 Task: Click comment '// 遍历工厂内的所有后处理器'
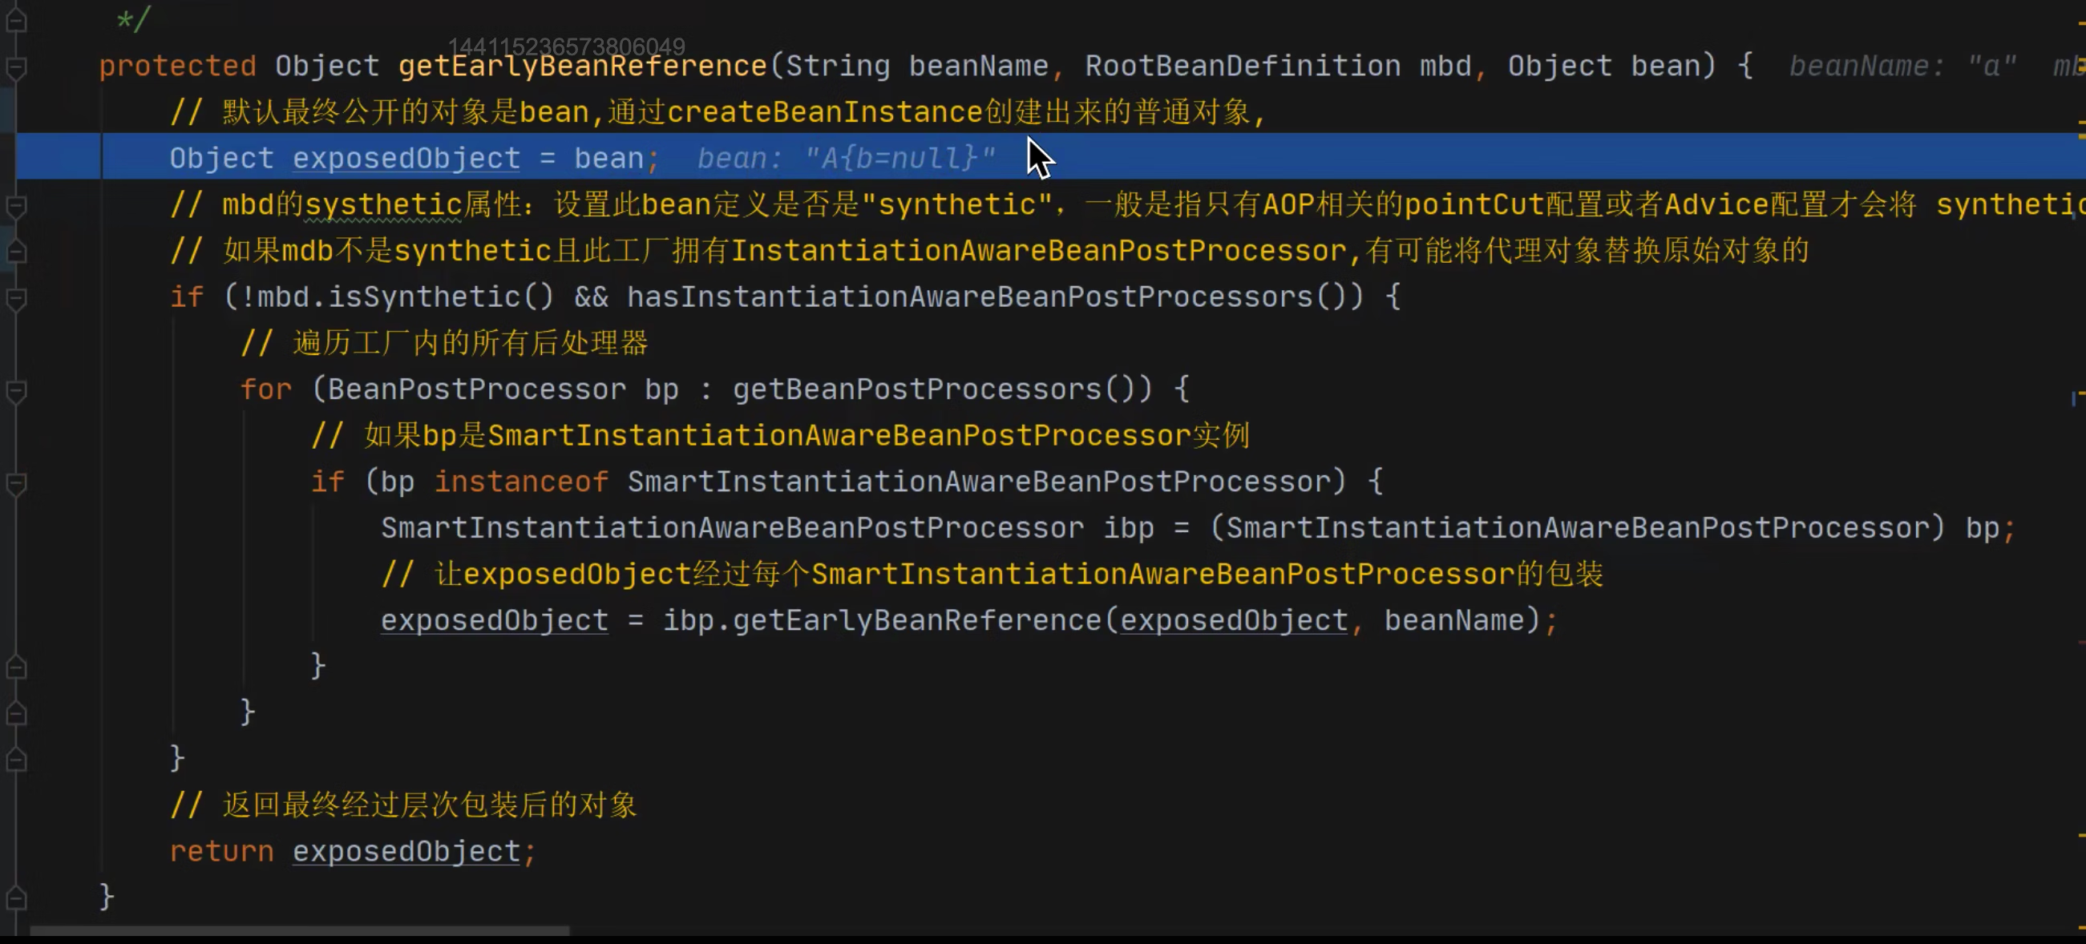[x=445, y=342]
